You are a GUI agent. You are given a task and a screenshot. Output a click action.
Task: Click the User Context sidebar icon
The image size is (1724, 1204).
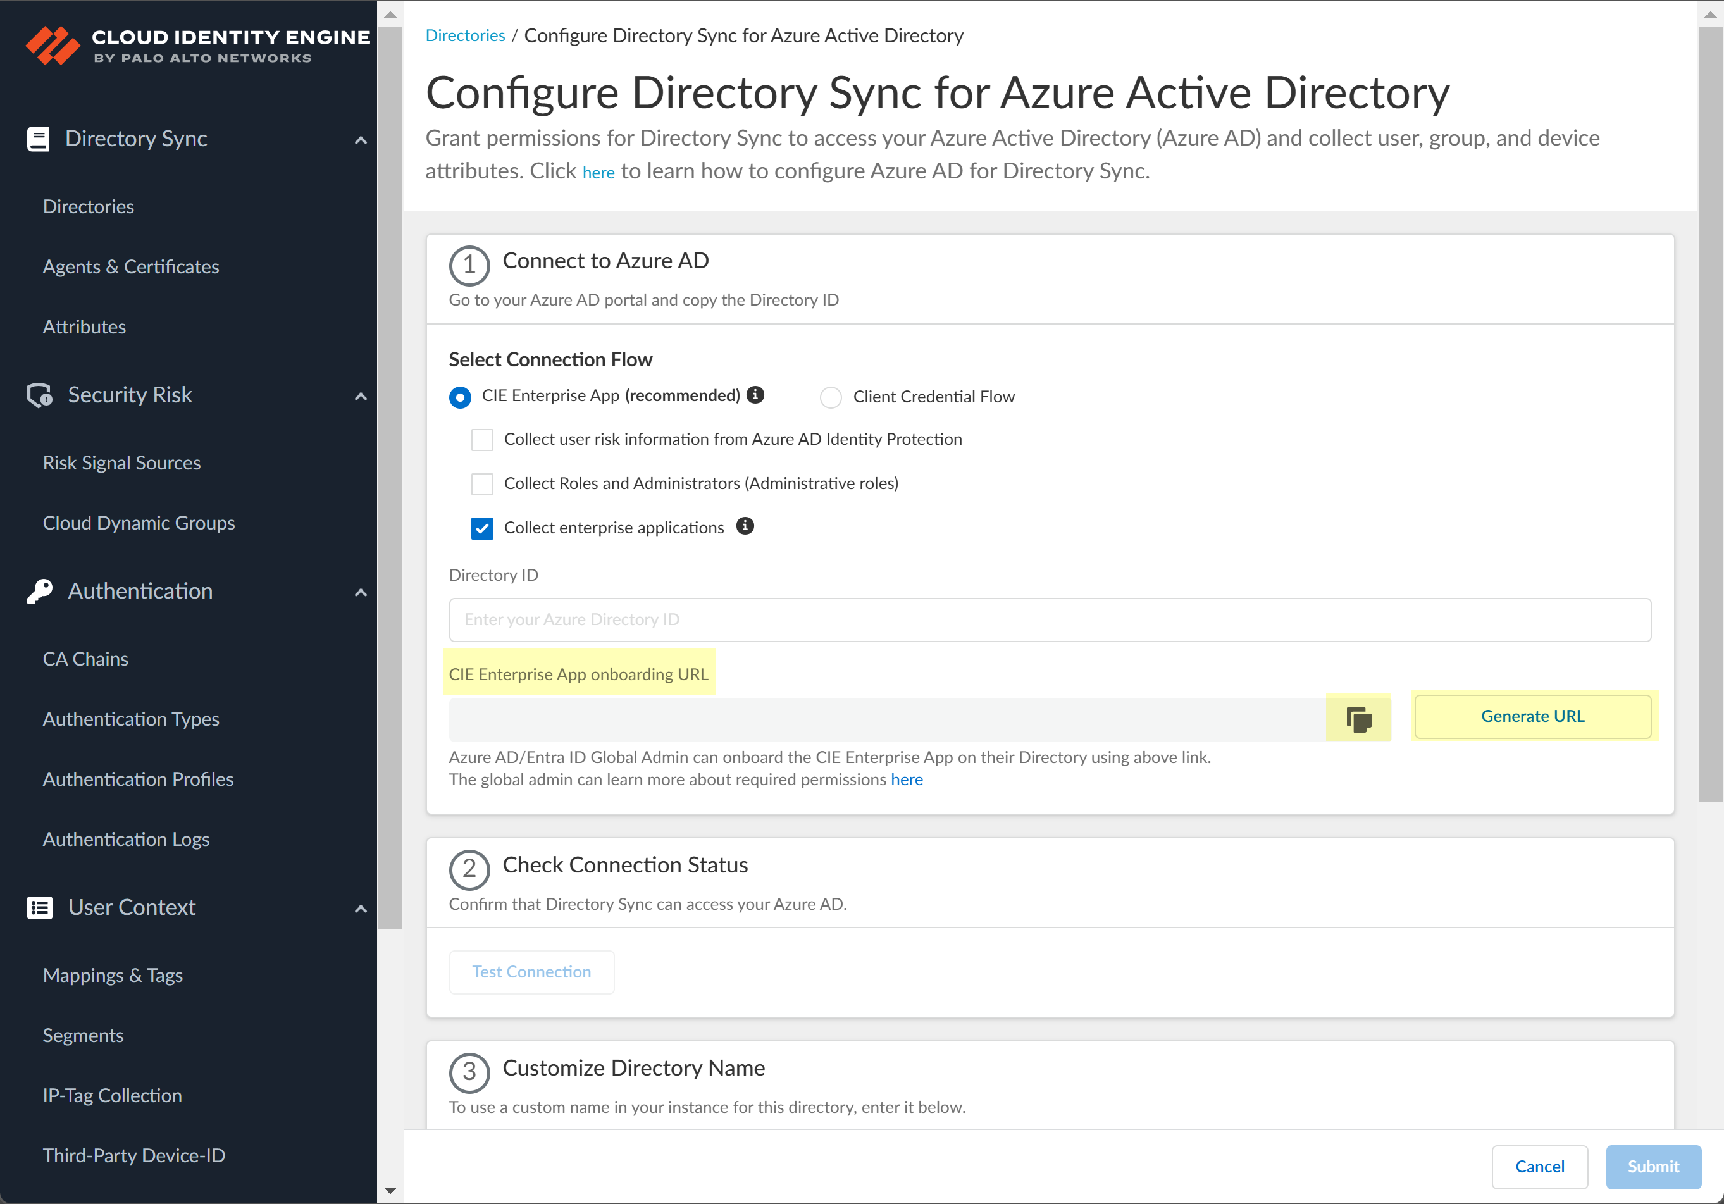coord(39,907)
